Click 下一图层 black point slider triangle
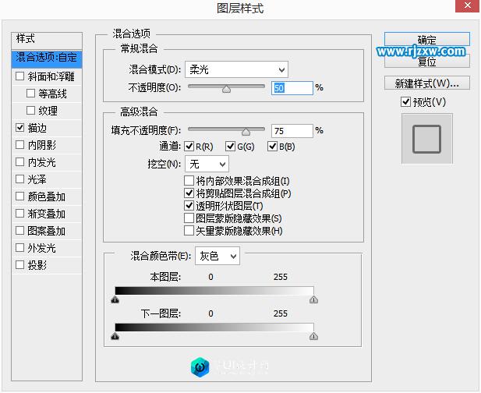The width and height of the screenshot is (481, 393). click(x=115, y=337)
